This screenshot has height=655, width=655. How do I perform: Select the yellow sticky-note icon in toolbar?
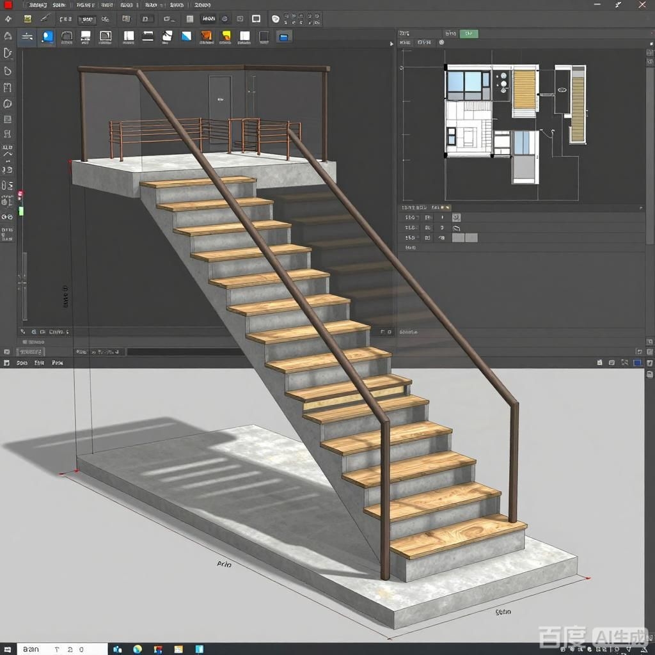pyautogui.click(x=226, y=36)
